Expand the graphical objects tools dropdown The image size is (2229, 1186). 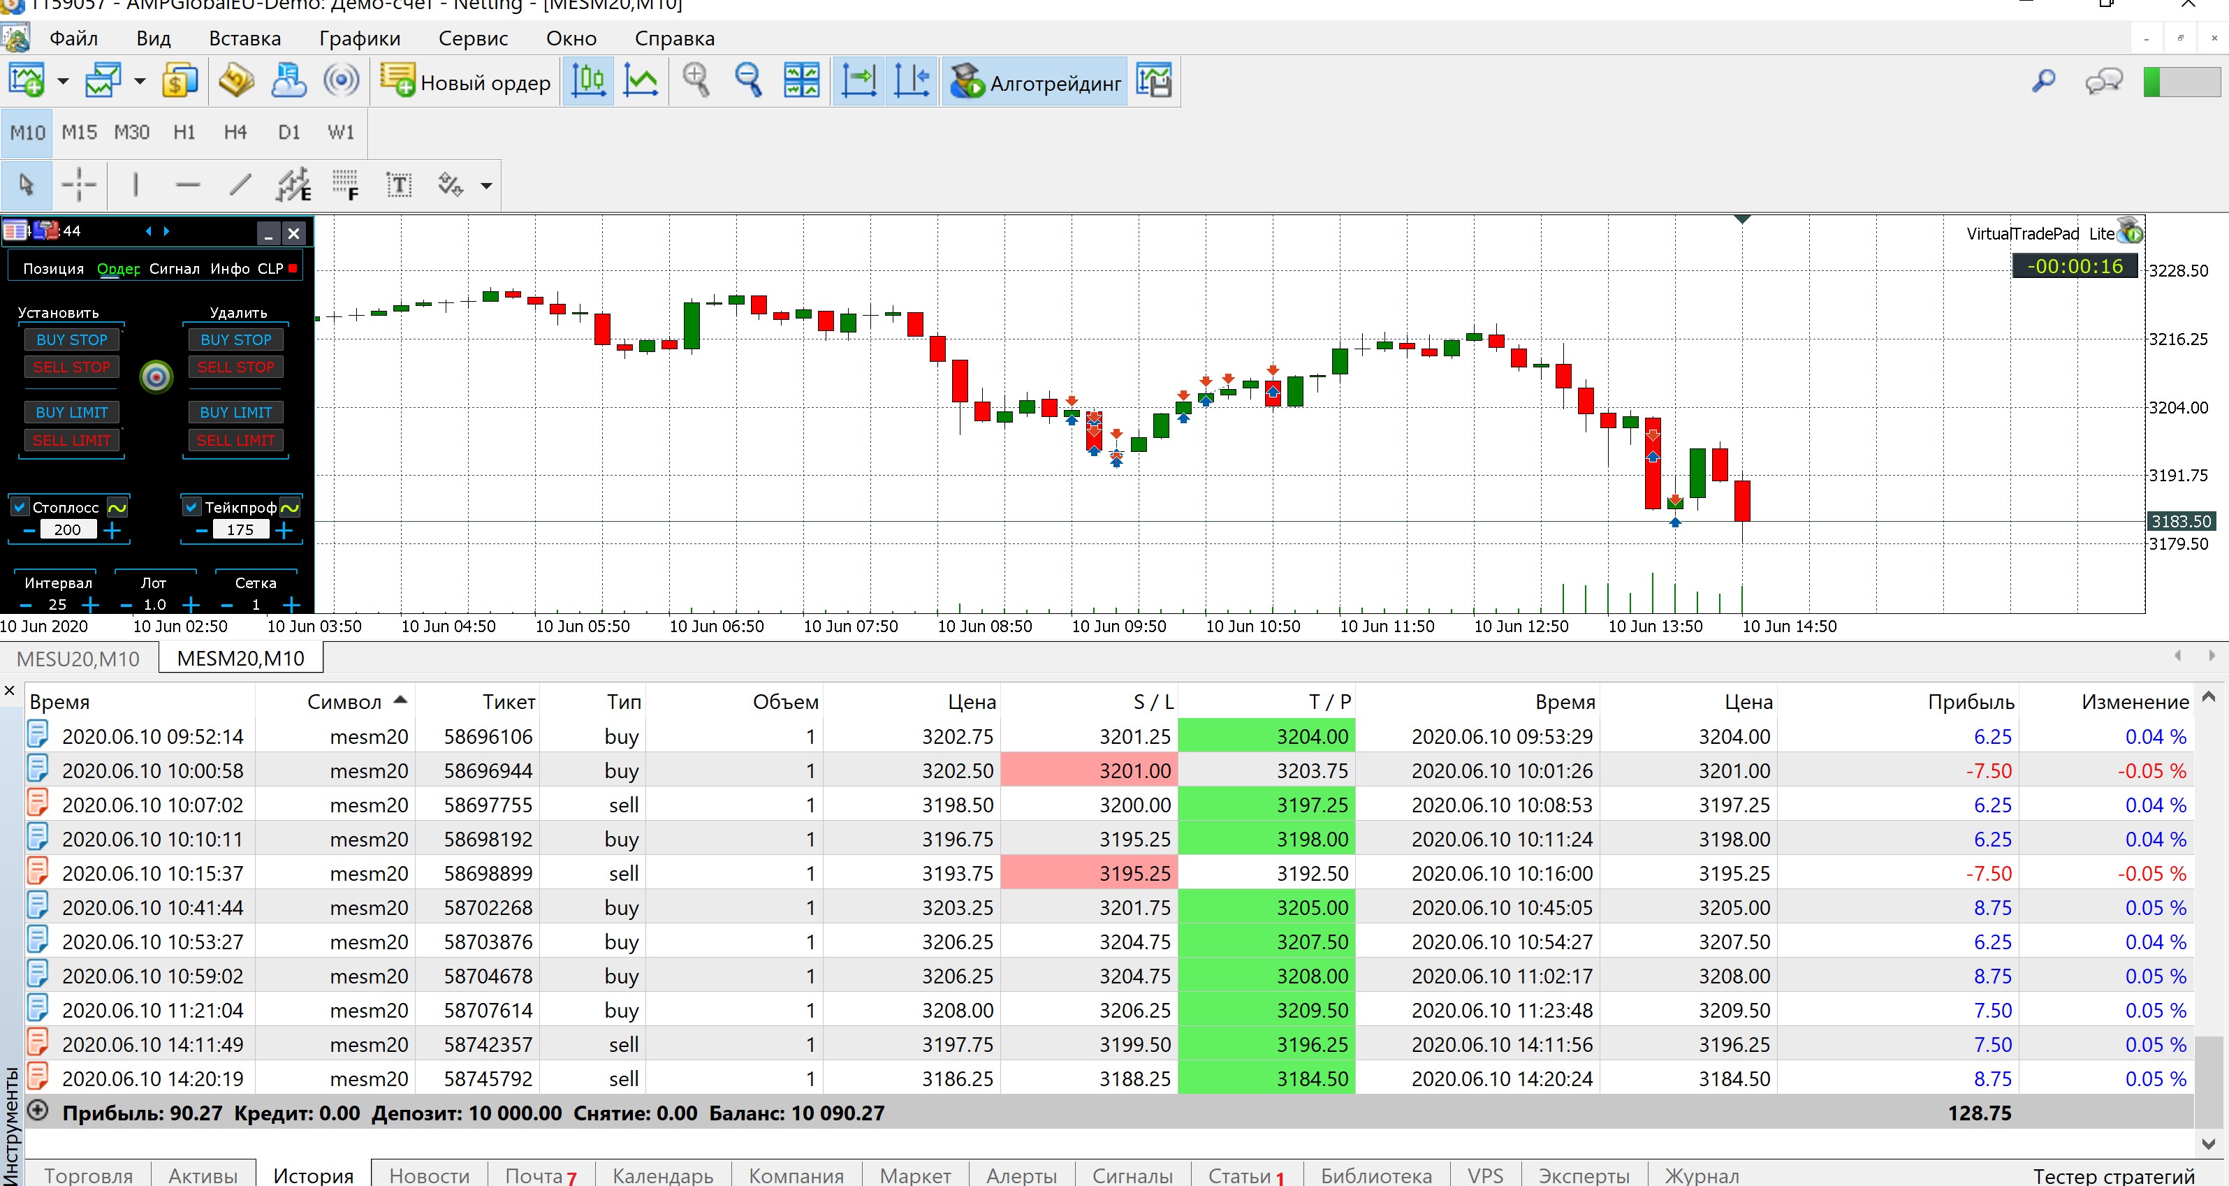(x=486, y=185)
